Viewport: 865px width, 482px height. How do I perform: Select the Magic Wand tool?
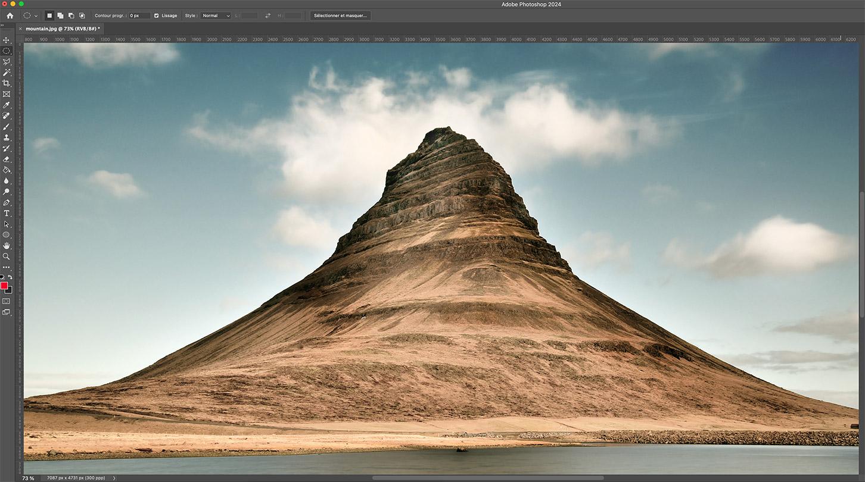pyautogui.click(x=7, y=72)
